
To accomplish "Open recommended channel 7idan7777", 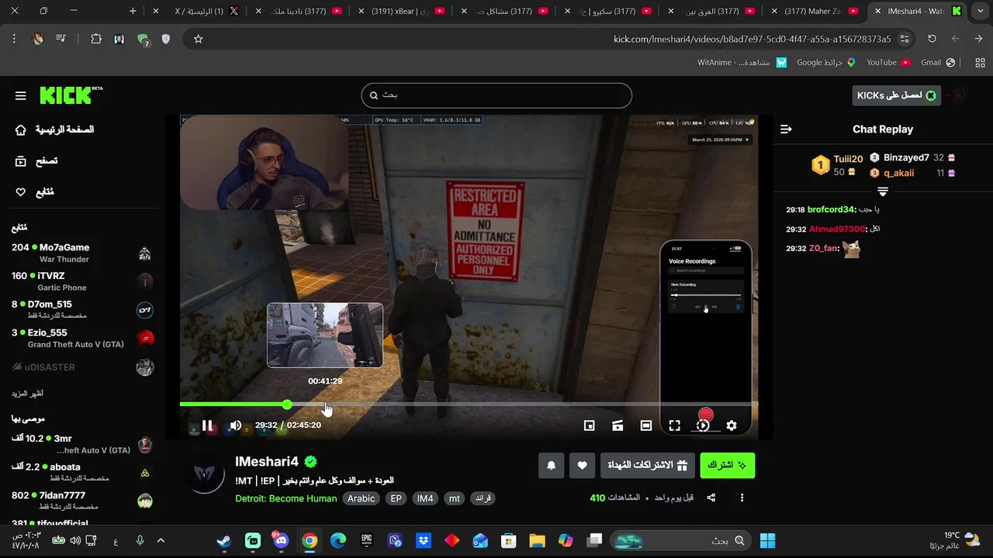I will [x=82, y=501].
